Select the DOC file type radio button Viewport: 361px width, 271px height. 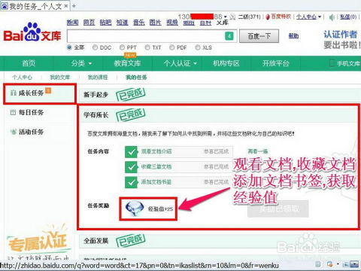(95, 47)
